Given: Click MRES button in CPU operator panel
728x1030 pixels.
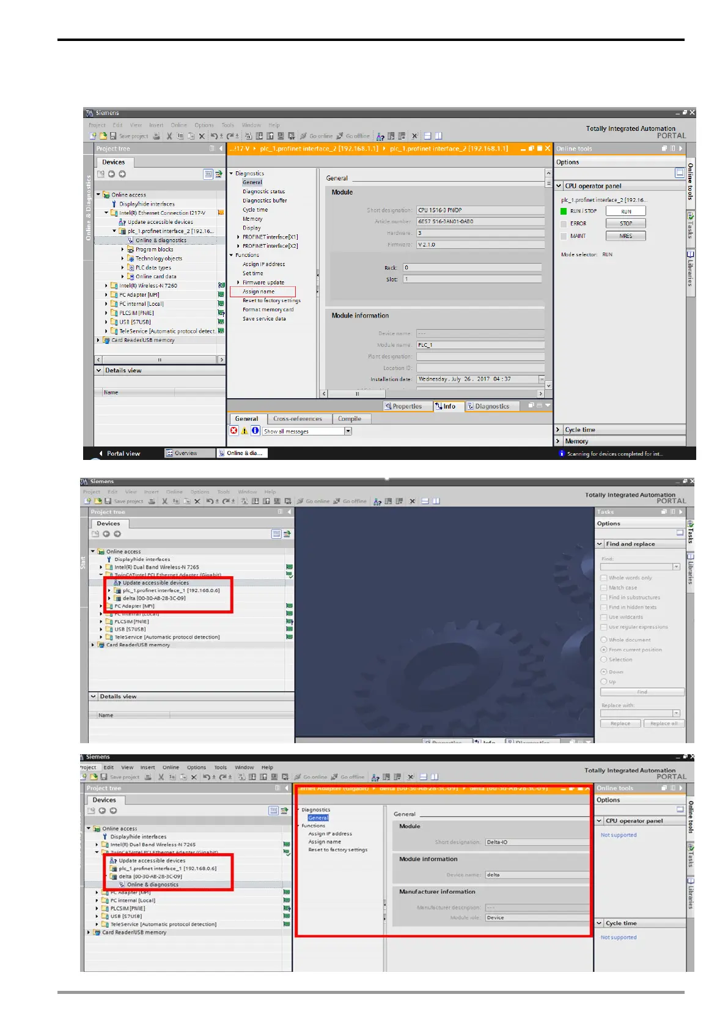Looking at the screenshot, I should click(x=626, y=235).
